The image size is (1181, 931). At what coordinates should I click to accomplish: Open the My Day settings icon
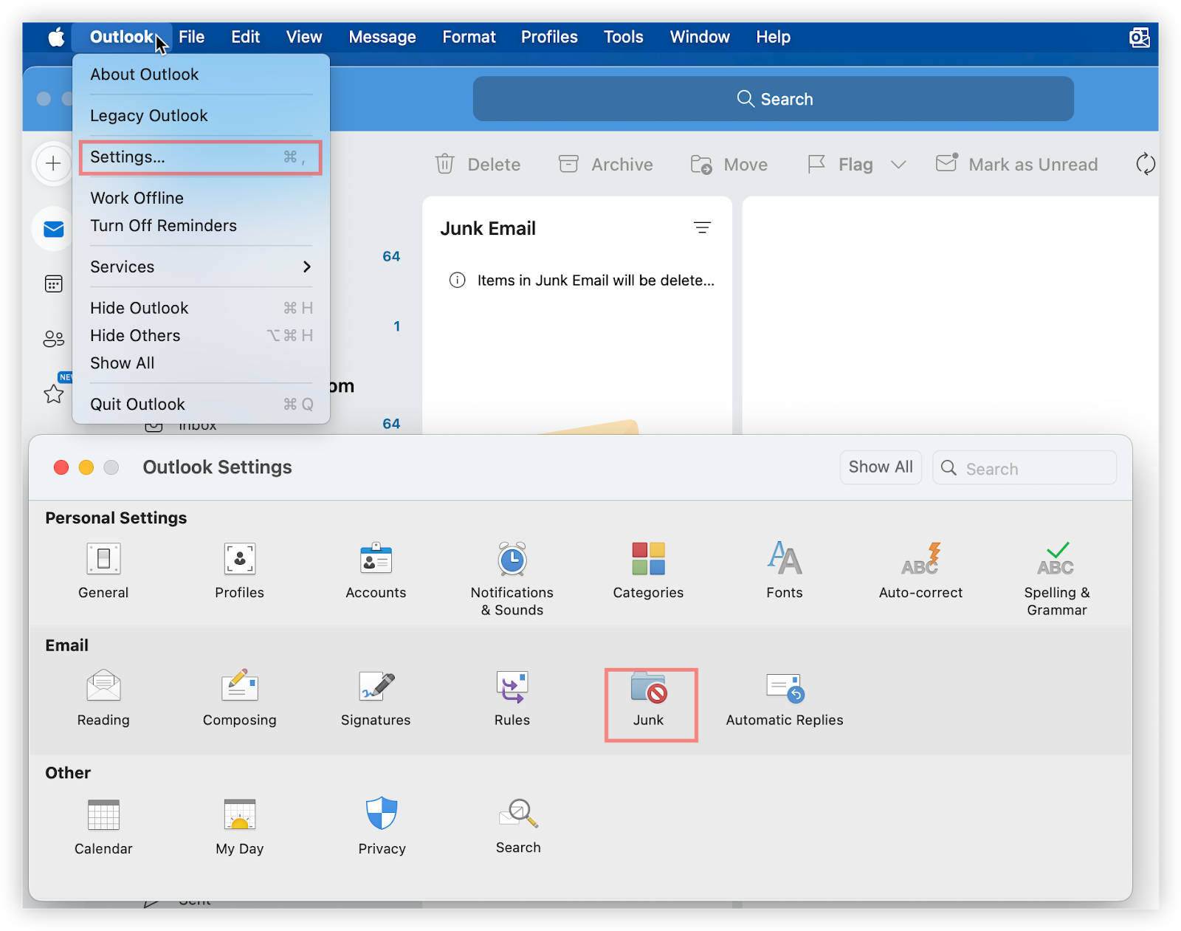239,815
